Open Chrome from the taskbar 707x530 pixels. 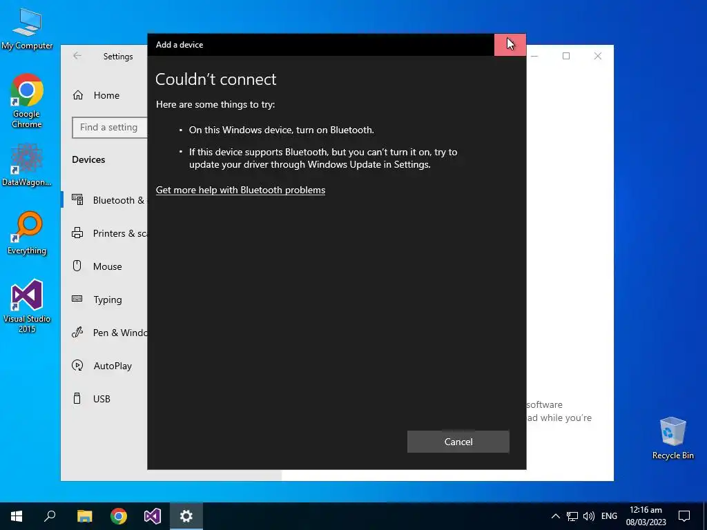119,516
